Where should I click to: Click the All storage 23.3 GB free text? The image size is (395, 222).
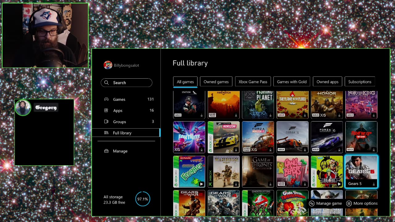114,200
